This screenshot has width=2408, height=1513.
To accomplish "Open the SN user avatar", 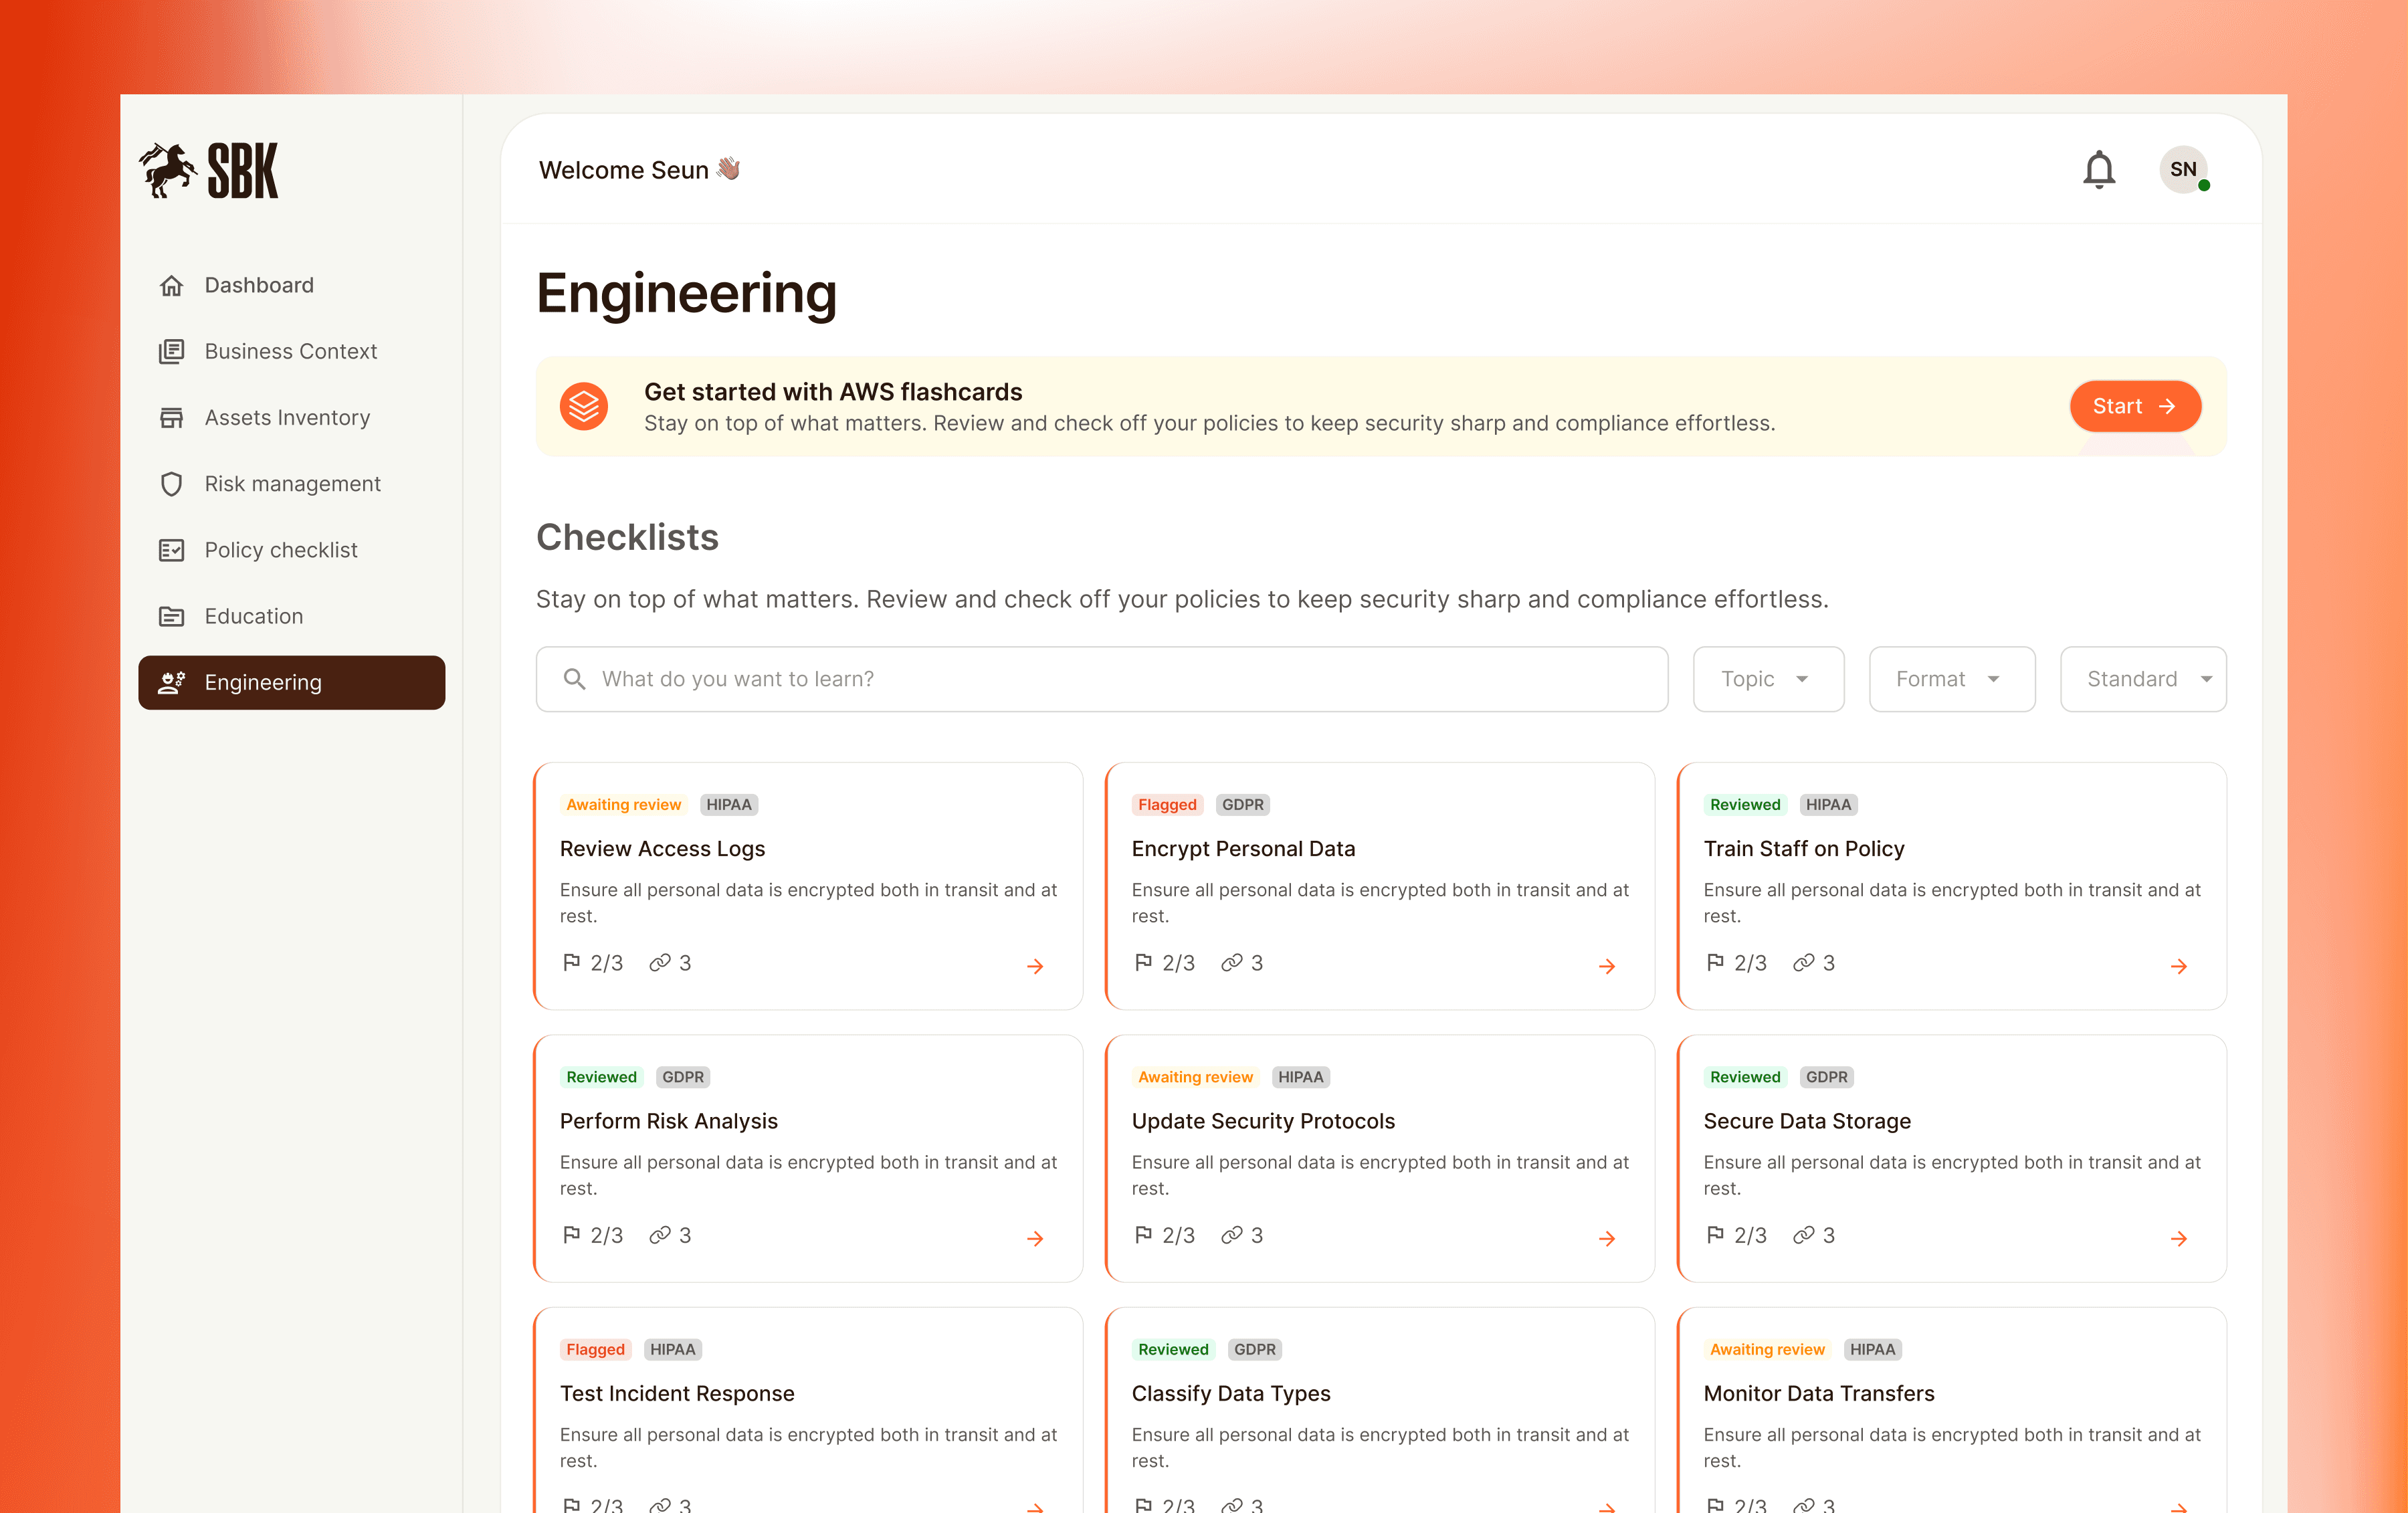I will click(2183, 170).
